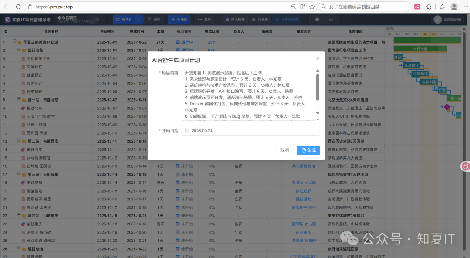
Task: Click task icon beside 熊猫基地
Action: pyautogui.click(x=23, y=191)
